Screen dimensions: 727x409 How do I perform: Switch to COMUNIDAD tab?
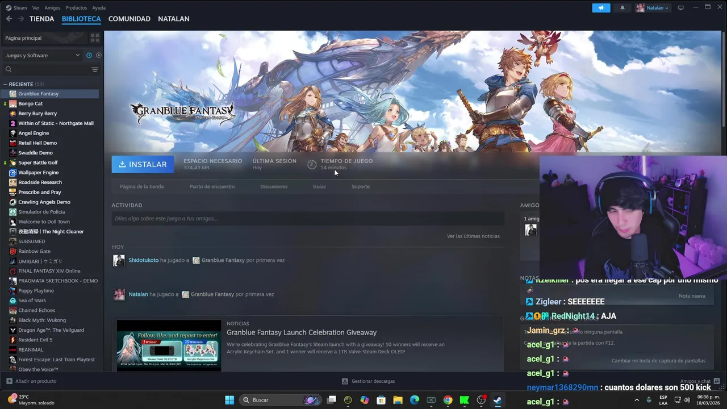pos(129,19)
